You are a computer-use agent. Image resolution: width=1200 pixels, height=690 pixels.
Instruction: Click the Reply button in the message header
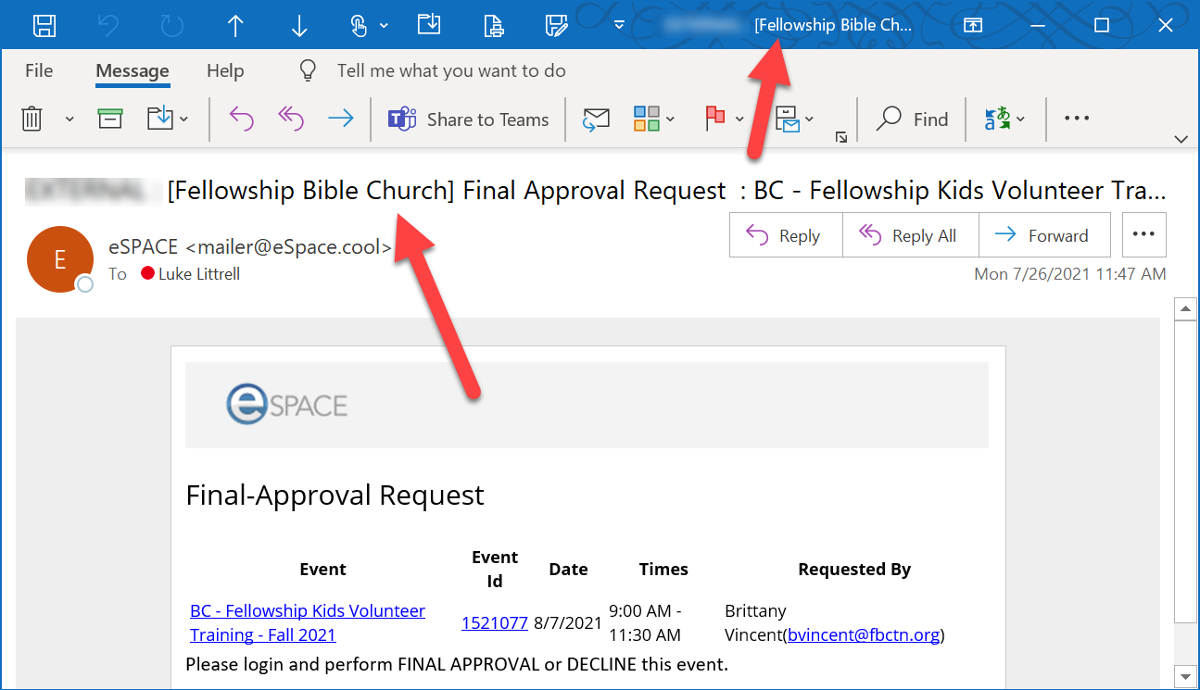[786, 235]
